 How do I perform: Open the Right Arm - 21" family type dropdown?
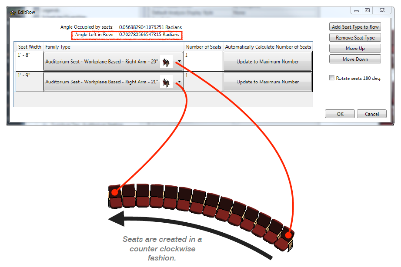(178, 82)
